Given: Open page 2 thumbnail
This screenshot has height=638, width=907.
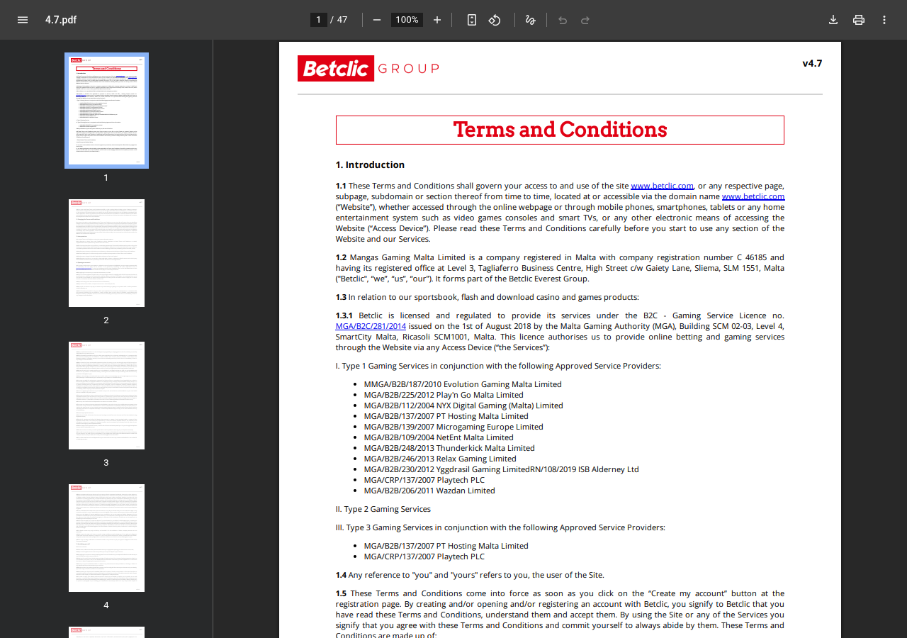Looking at the screenshot, I should point(106,253).
